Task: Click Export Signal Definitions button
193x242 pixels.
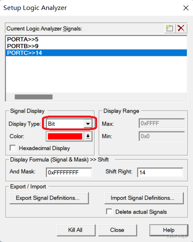Action: click(49, 198)
